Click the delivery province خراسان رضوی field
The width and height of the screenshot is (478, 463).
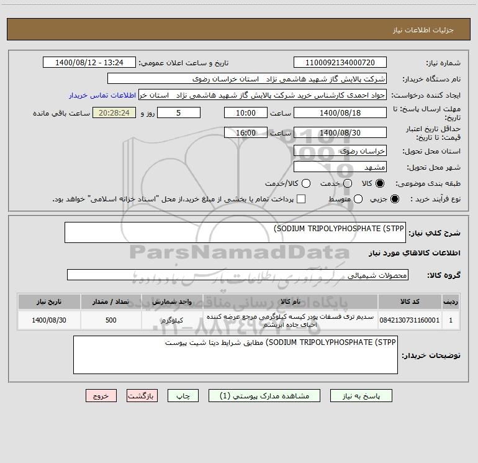(x=340, y=151)
